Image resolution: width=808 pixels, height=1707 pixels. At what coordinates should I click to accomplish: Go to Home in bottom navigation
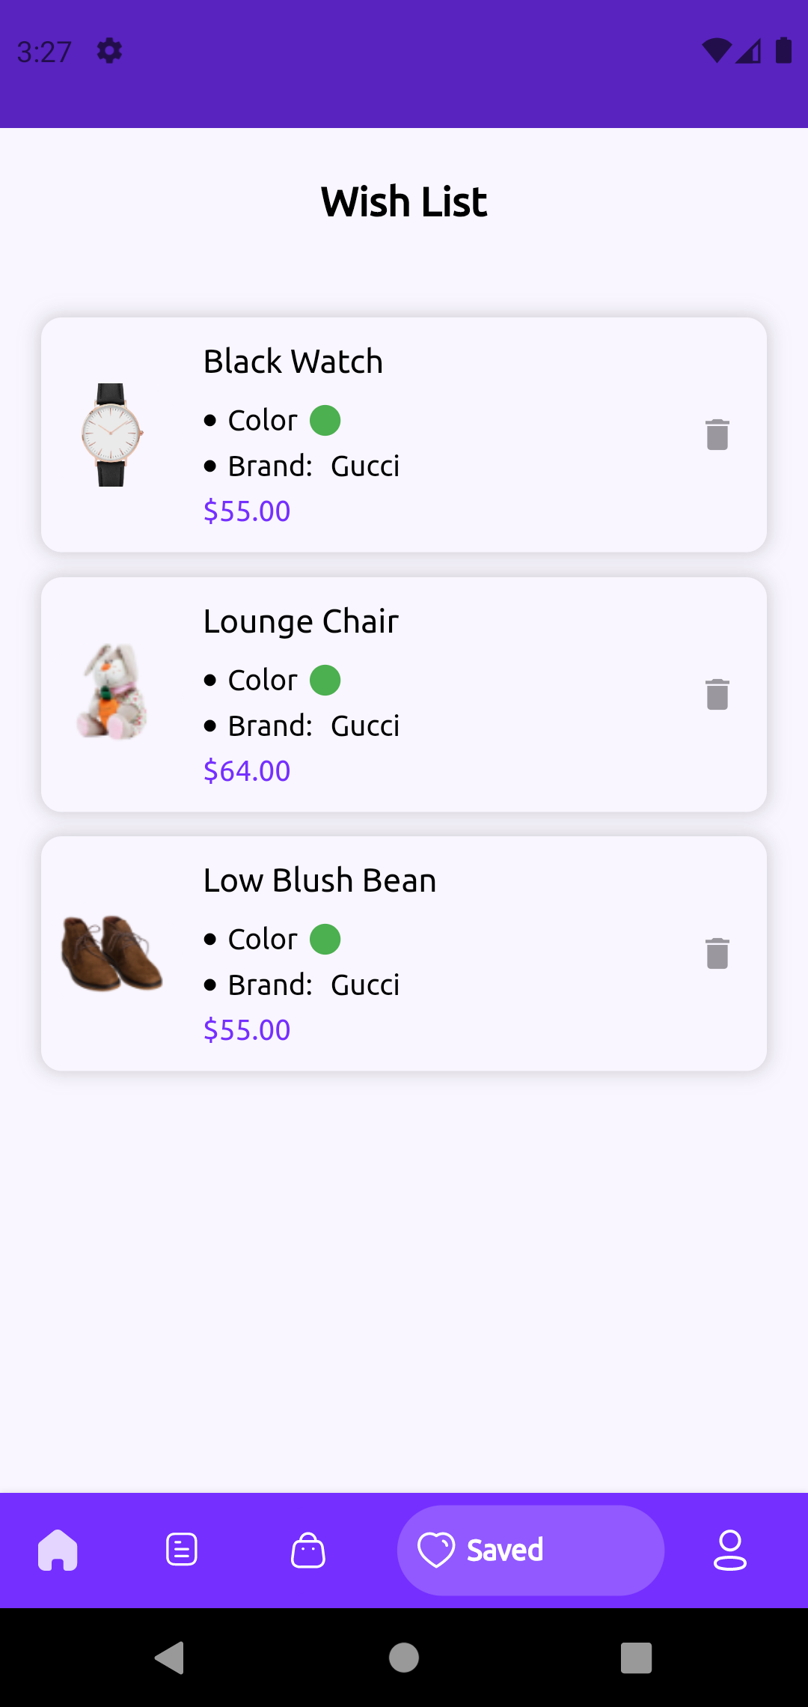58,1550
